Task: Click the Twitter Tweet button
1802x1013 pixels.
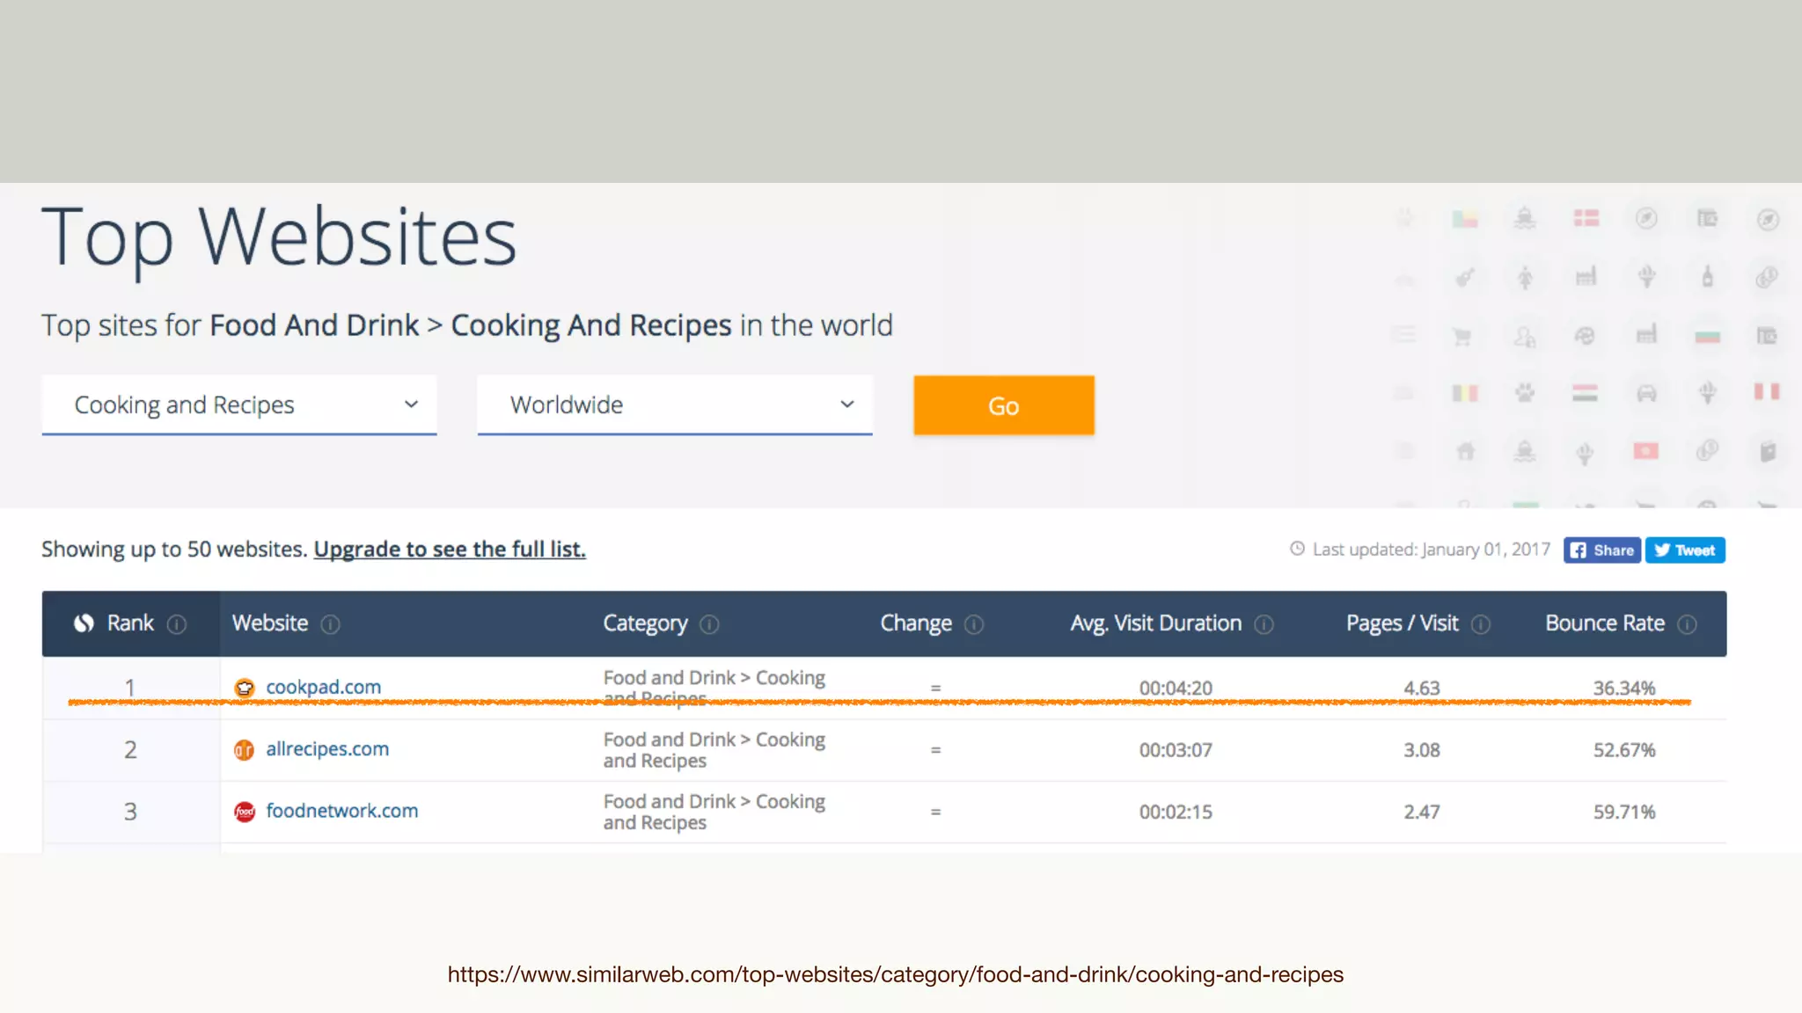Action: pyautogui.click(x=1685, y=550)
